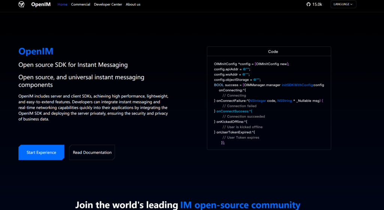Click the blue 'IM open-source community' text
The width and height of the screenshot is (384, 210).
[240, 205]
